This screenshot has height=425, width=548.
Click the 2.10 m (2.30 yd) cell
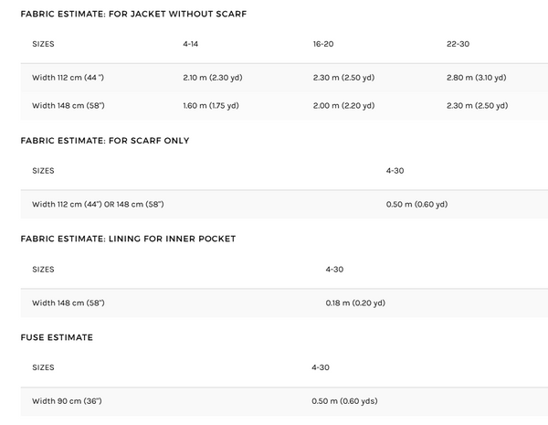pos(213,78)
